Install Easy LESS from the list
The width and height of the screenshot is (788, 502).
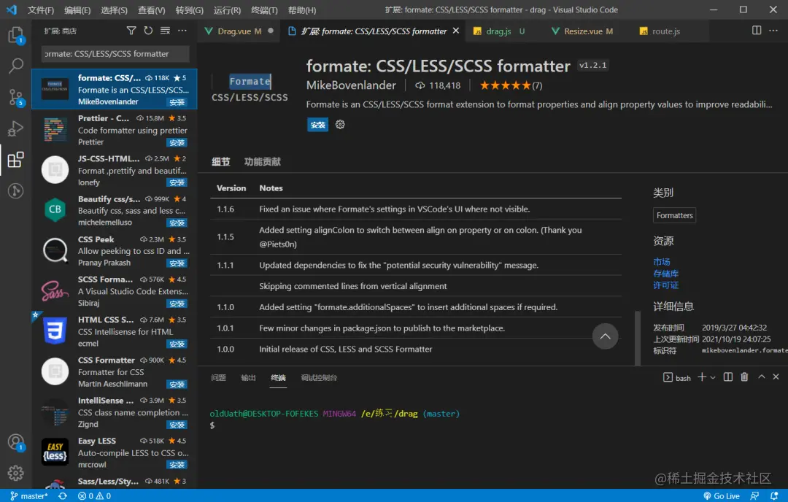[177, 465]
